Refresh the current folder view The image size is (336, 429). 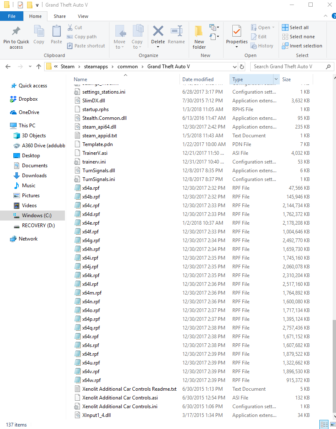(242, 67)
